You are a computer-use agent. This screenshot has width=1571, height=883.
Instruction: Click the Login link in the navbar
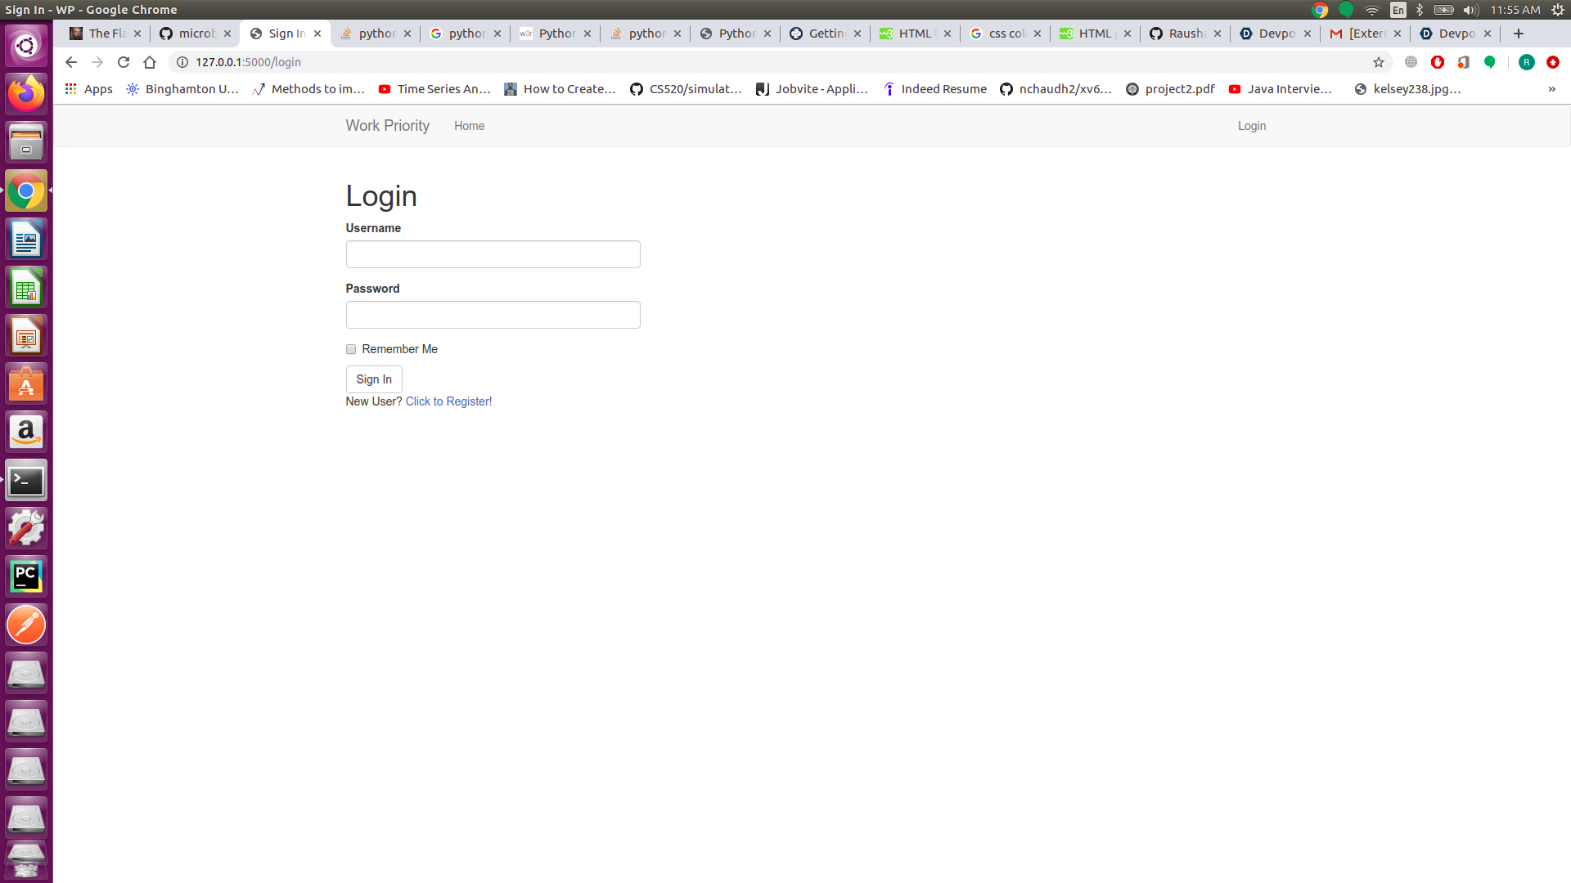[x=1251, y=126]
